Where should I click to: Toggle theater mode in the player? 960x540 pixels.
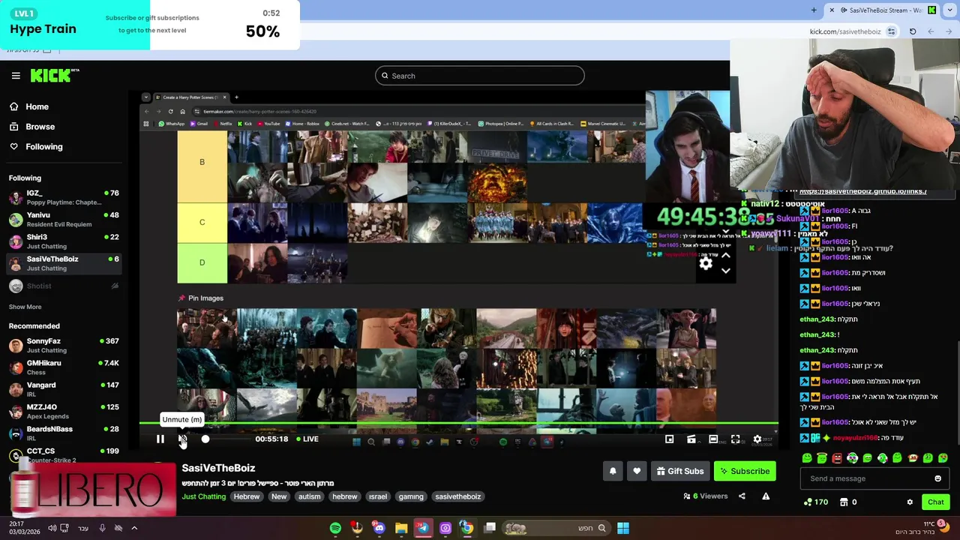pos(713,439)
